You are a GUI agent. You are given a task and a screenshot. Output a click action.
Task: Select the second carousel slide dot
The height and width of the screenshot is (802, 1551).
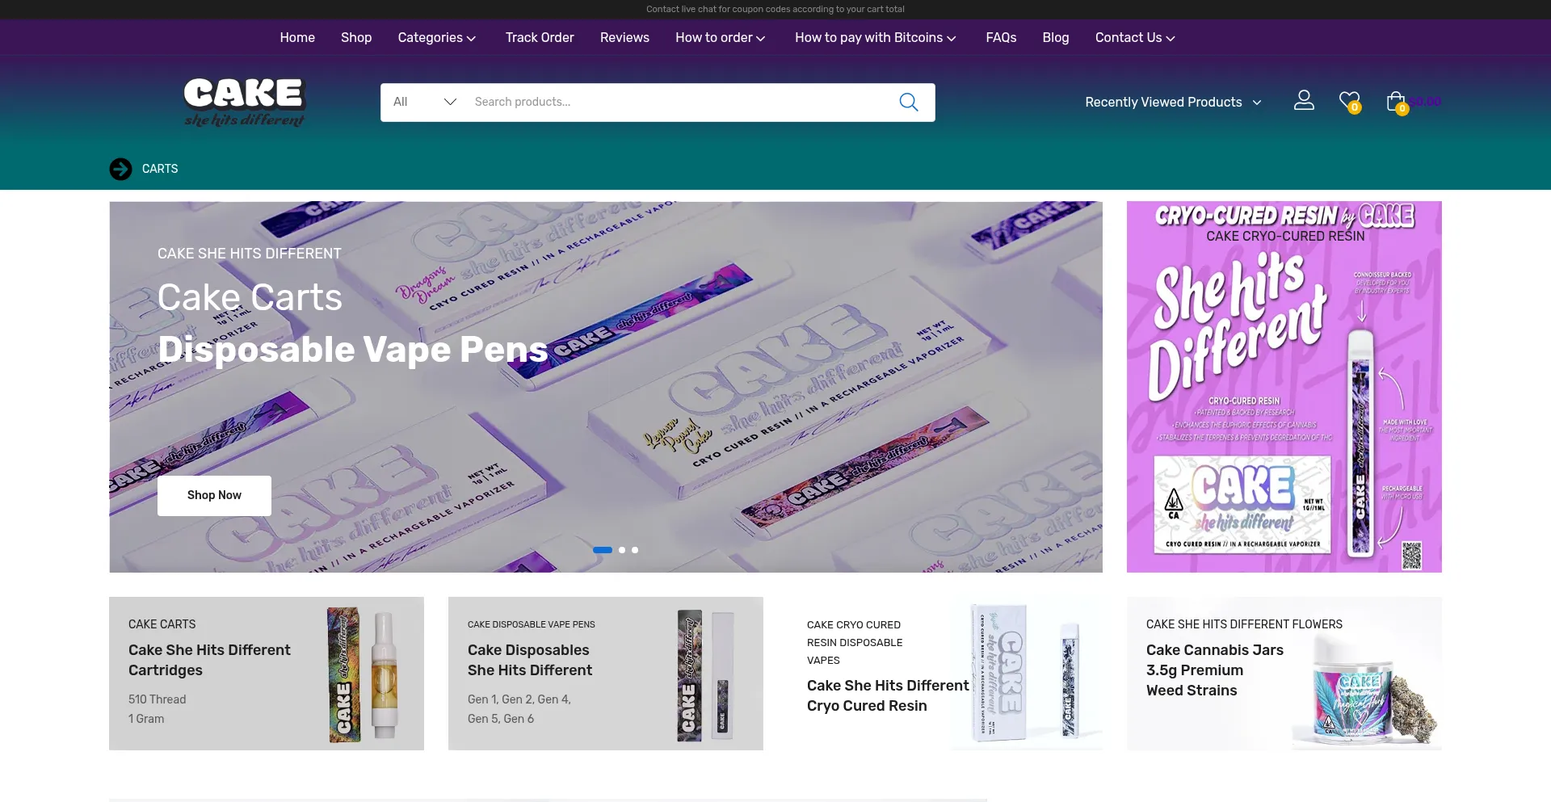(622, 550)
